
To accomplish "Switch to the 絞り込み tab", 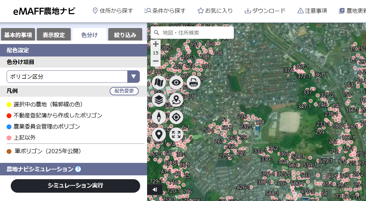I will point(125,35).
